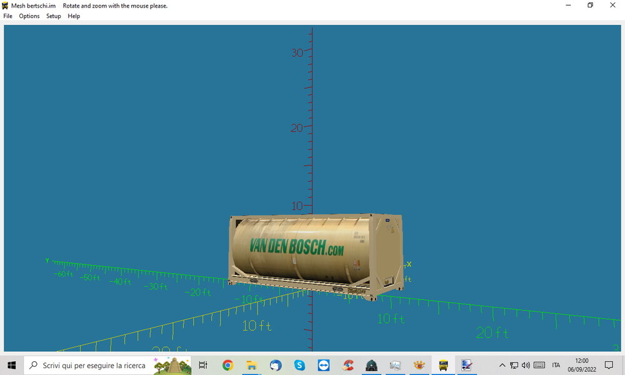Click the taskbar search box
Screen dimensions: 625x375
tap(107, 365)
